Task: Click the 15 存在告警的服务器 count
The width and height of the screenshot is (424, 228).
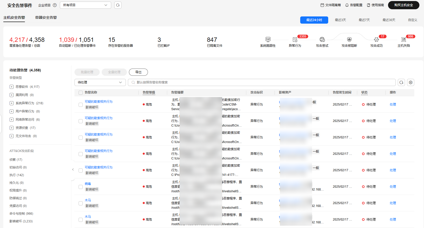Action: tap(112, 40)
